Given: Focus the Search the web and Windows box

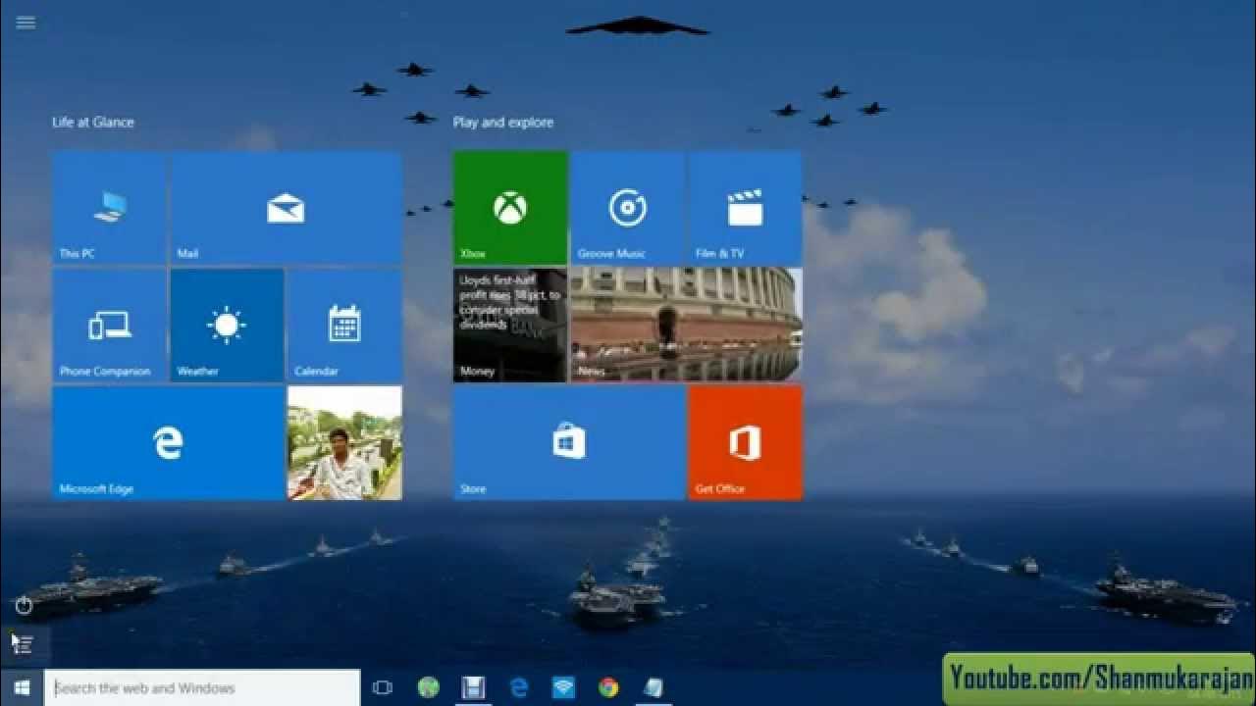Looking at the screenshot, I should [x=203, y=687].
